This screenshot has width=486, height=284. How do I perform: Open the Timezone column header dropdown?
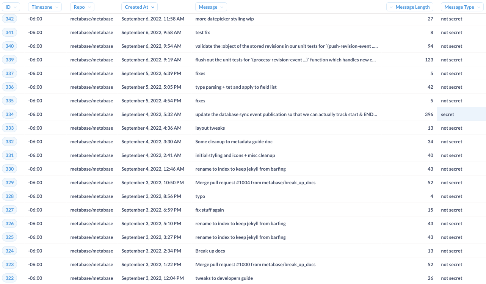click(x=45, y=7)
